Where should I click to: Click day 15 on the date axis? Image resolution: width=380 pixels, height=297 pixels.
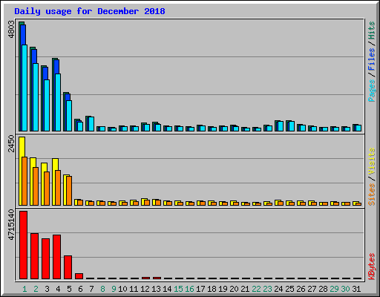click(178, 289)
